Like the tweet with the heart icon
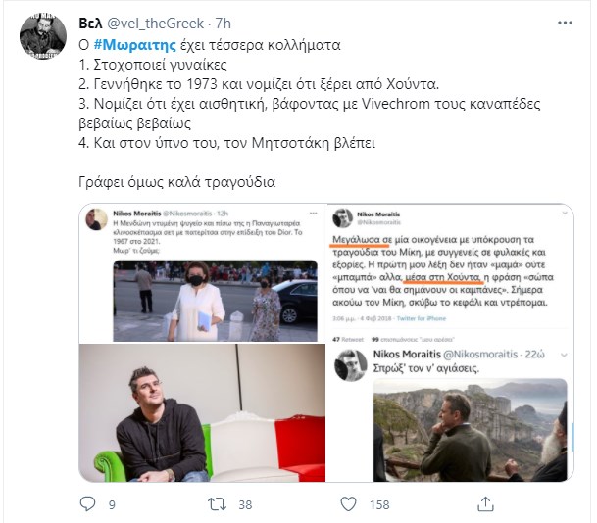This screenshot has width=597, height=523. coord(348,504)
